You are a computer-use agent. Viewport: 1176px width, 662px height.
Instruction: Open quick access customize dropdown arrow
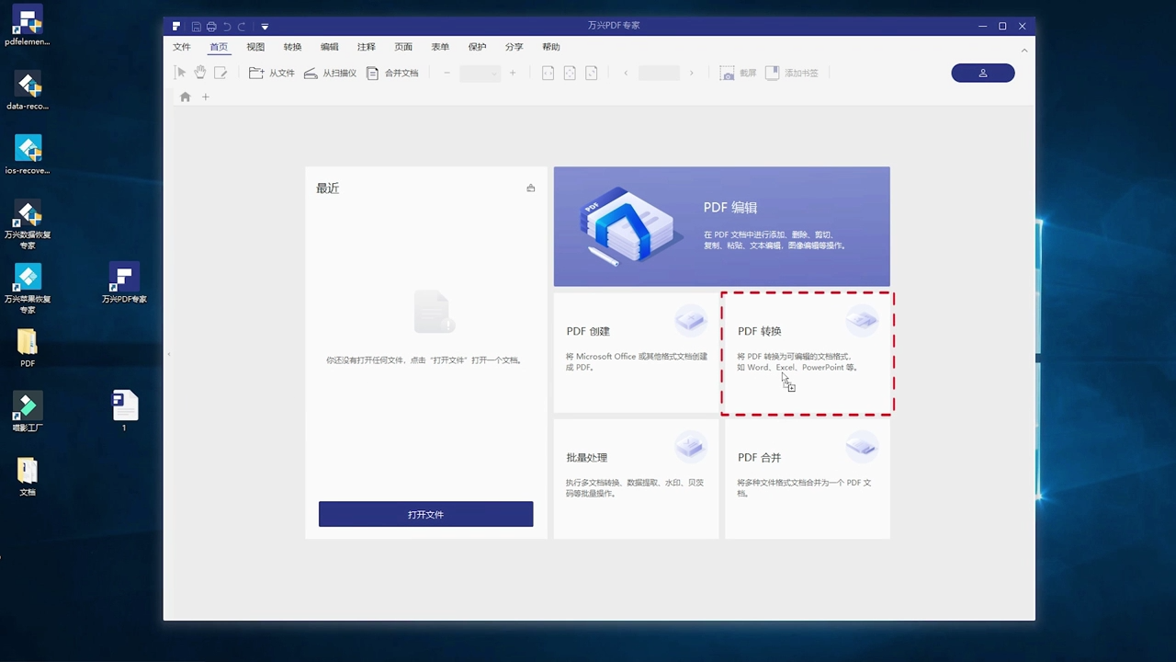[x=265, y=27]
